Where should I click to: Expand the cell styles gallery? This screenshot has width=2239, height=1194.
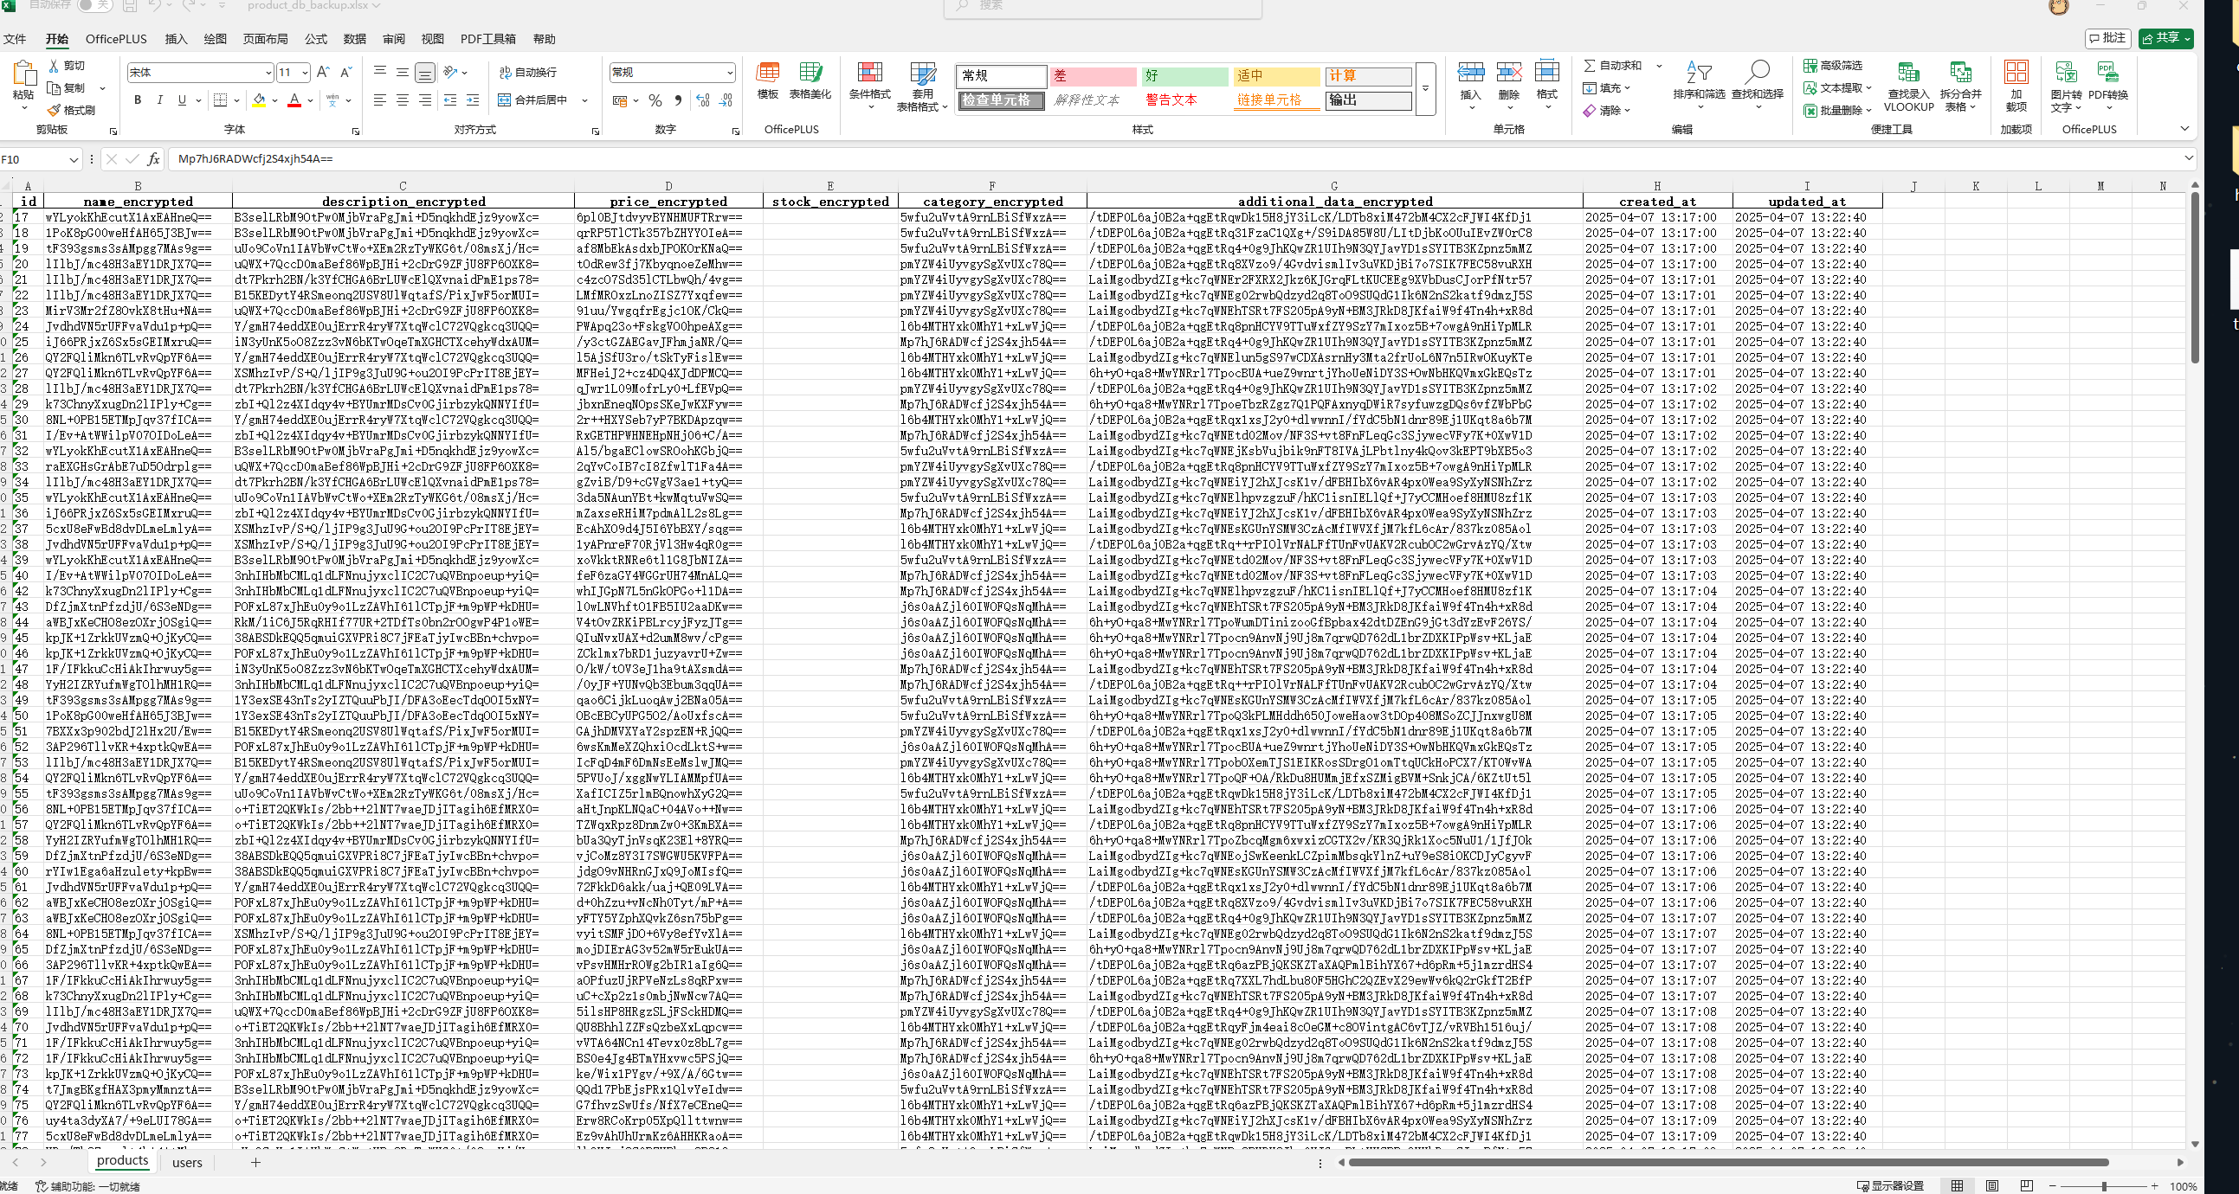[x=1425, y=88]
